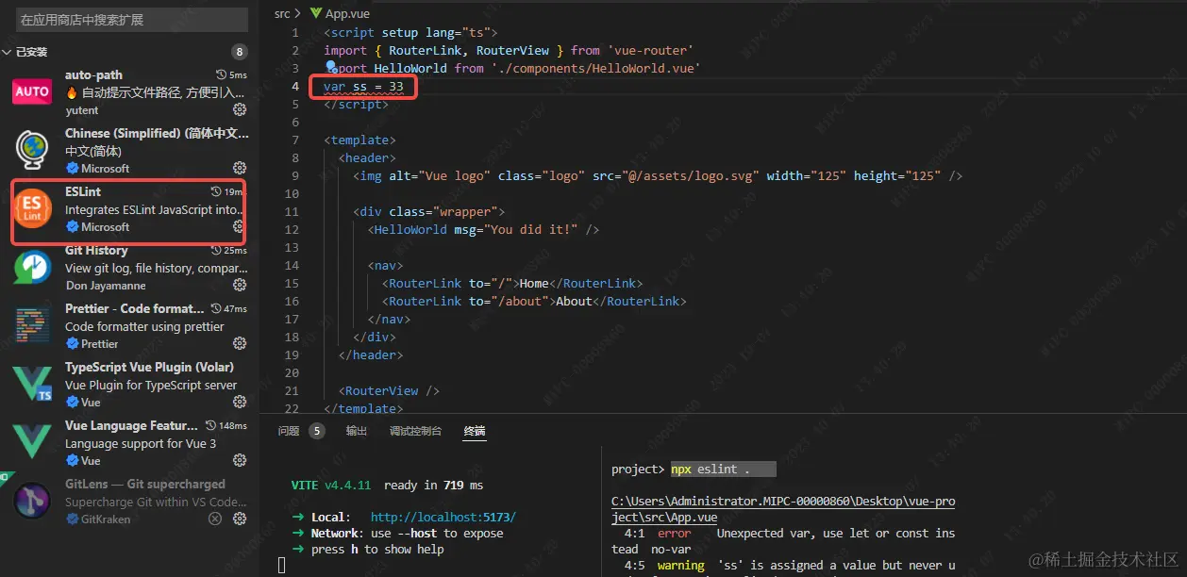Image resolution: width=1187 pixels, height=577 pixels.
Task: Click the Chinese language pack globe icon
Action: [32, 150]
